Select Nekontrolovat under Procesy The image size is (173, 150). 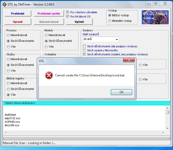pos(8,35)
